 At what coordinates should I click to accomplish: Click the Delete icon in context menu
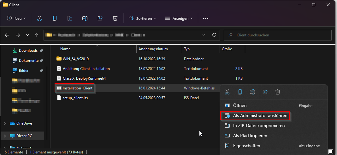(x=278, y=92)
